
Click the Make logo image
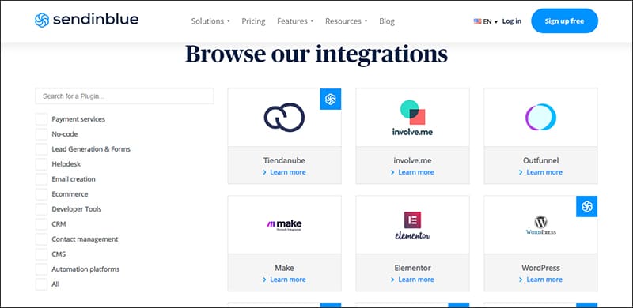(284, 224)
